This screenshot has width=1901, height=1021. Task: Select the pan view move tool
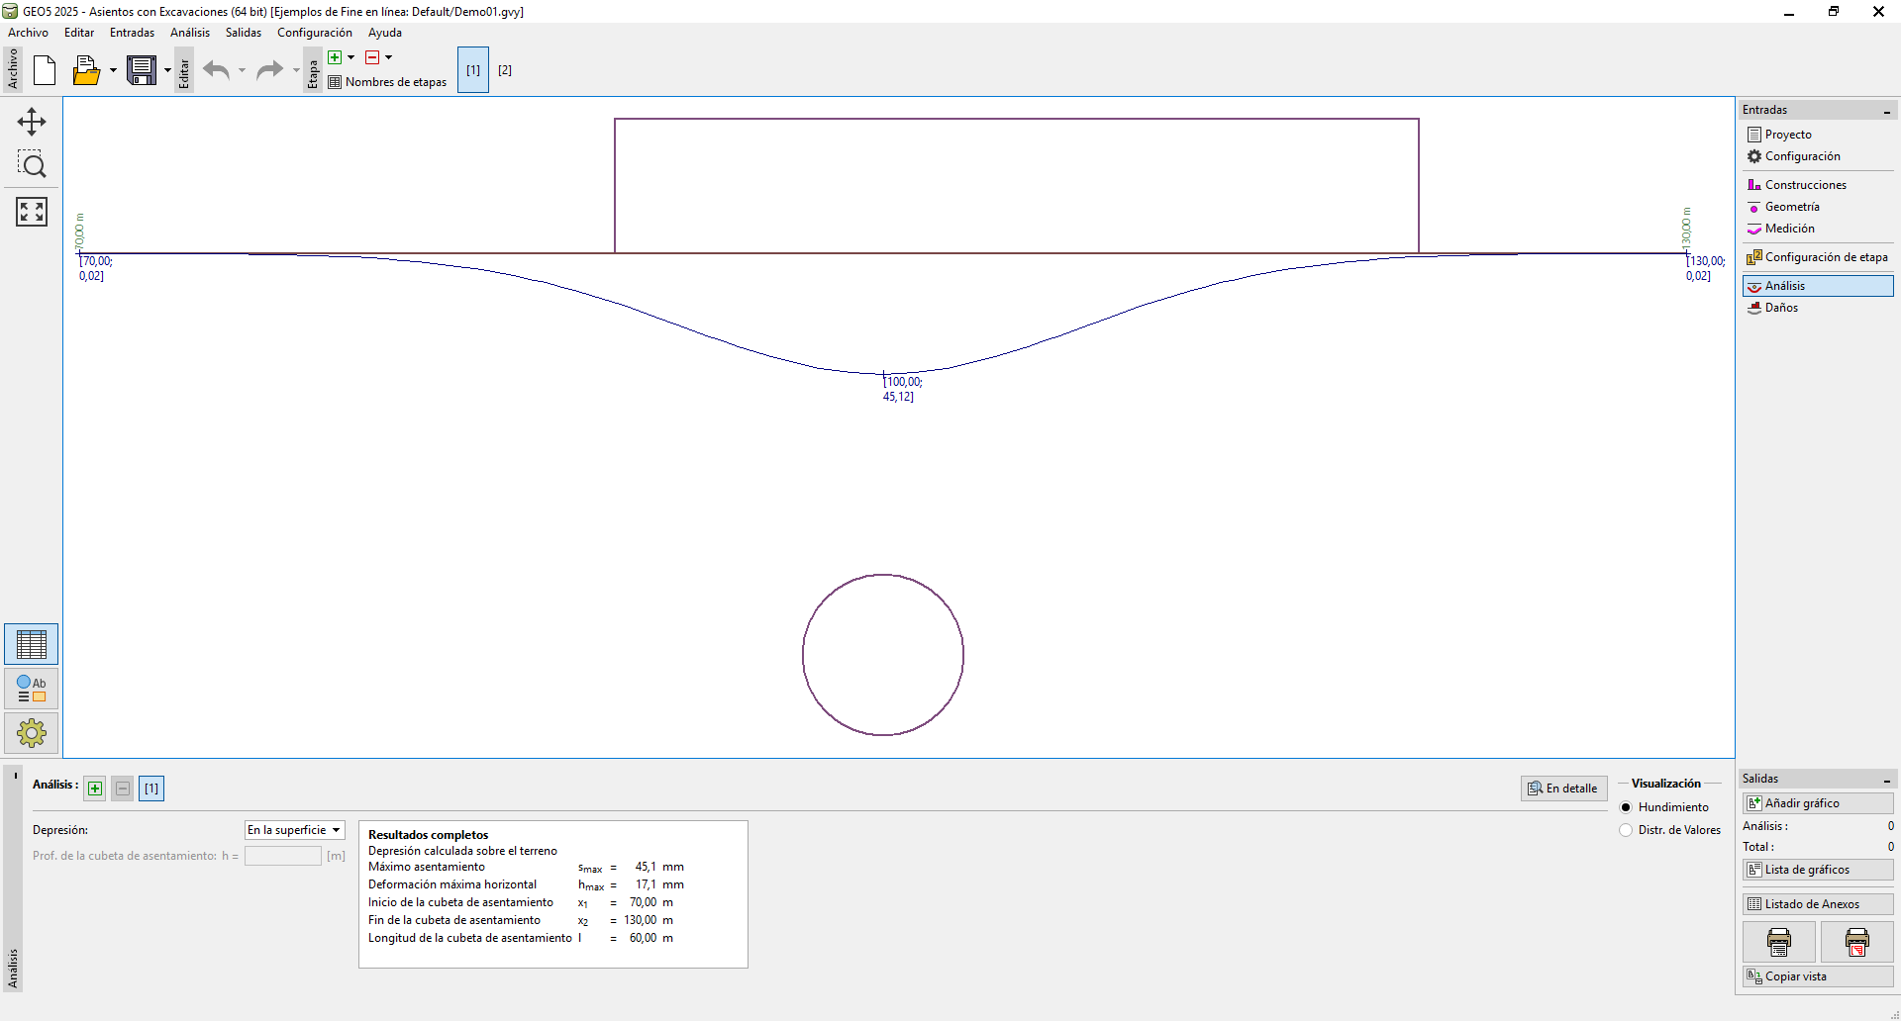point(32,122)
